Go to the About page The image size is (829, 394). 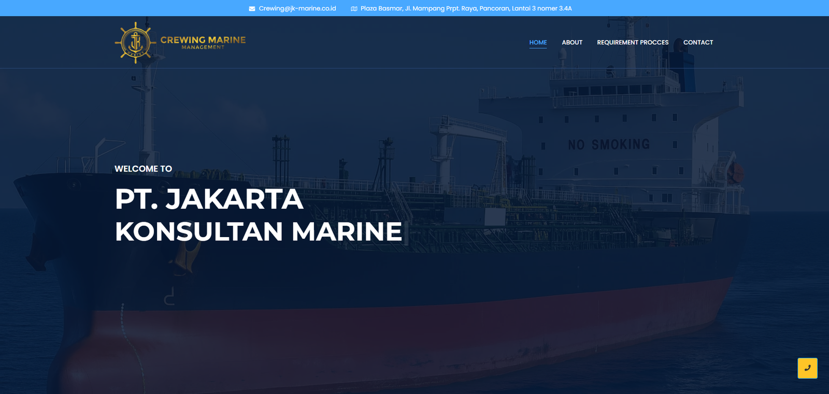point(572,42)
